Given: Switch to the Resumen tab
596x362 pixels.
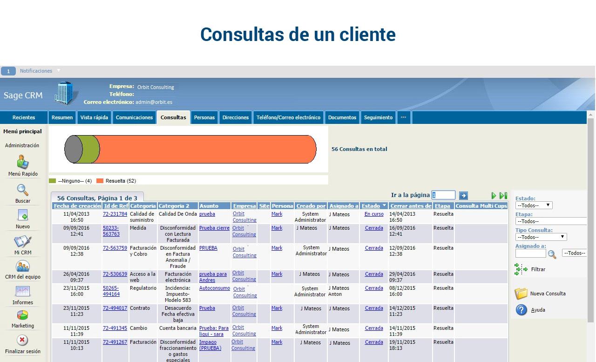Looking at the screenshot, I should point(62,117).
